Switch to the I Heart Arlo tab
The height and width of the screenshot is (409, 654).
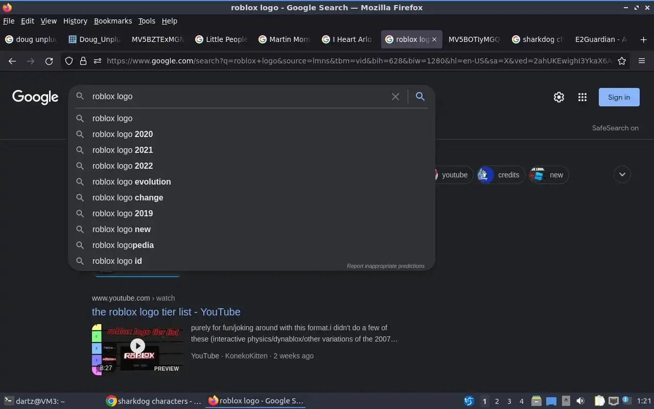click(348, 39)
